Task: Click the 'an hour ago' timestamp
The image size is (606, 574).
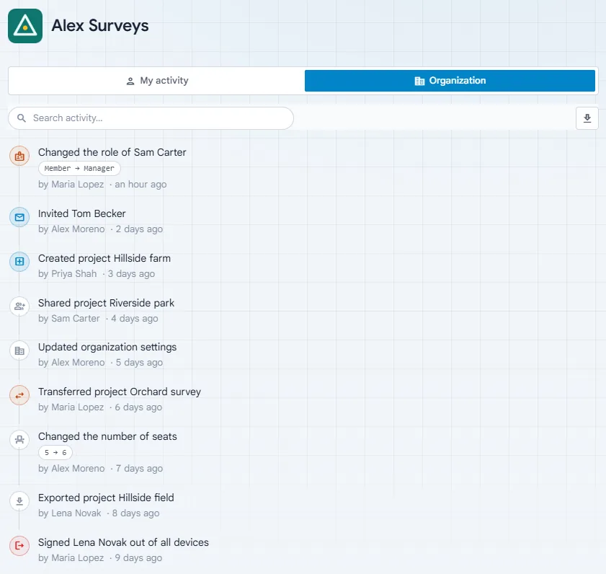Action: [x=141, y=185]
